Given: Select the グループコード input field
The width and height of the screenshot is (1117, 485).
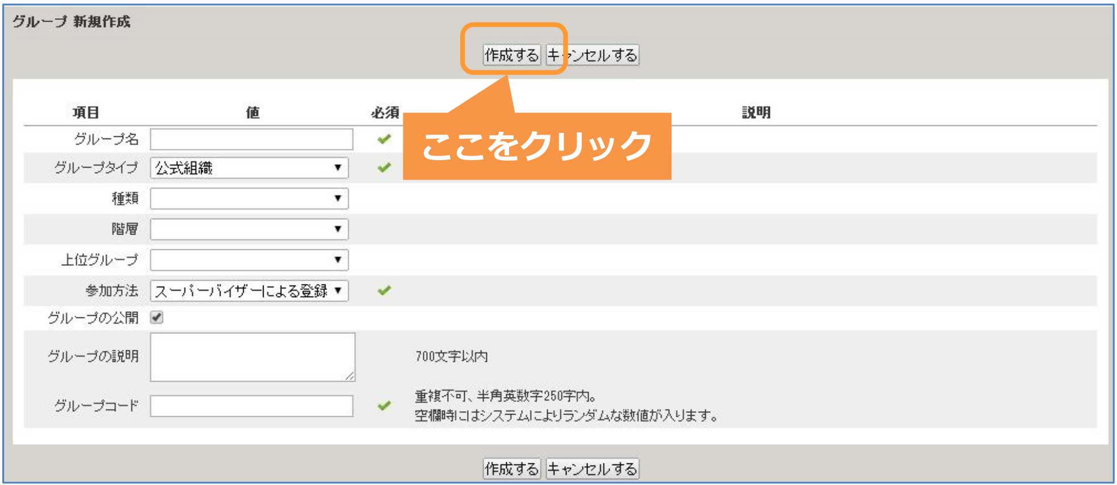Looking at the screenshot, I should [x=251, y=406].
